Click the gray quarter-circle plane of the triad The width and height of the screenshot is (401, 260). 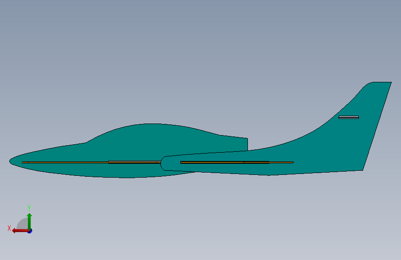pyautogui.click(x=23, y=223)
